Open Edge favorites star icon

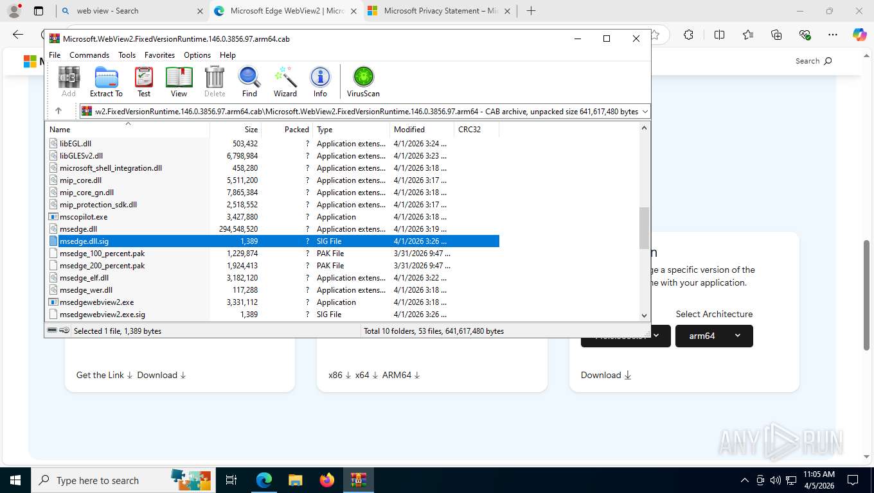(x=747, y=35)
